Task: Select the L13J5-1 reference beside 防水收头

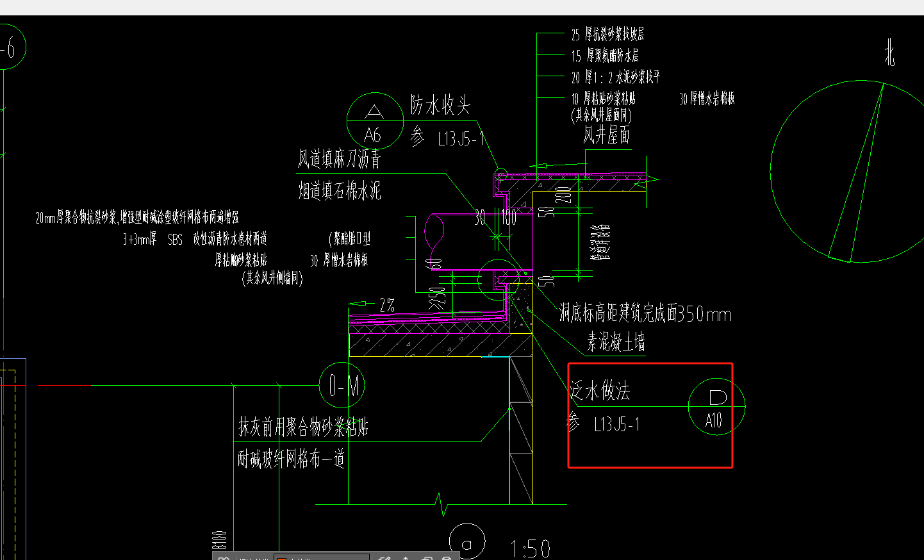Action: (x=461, y=138)
